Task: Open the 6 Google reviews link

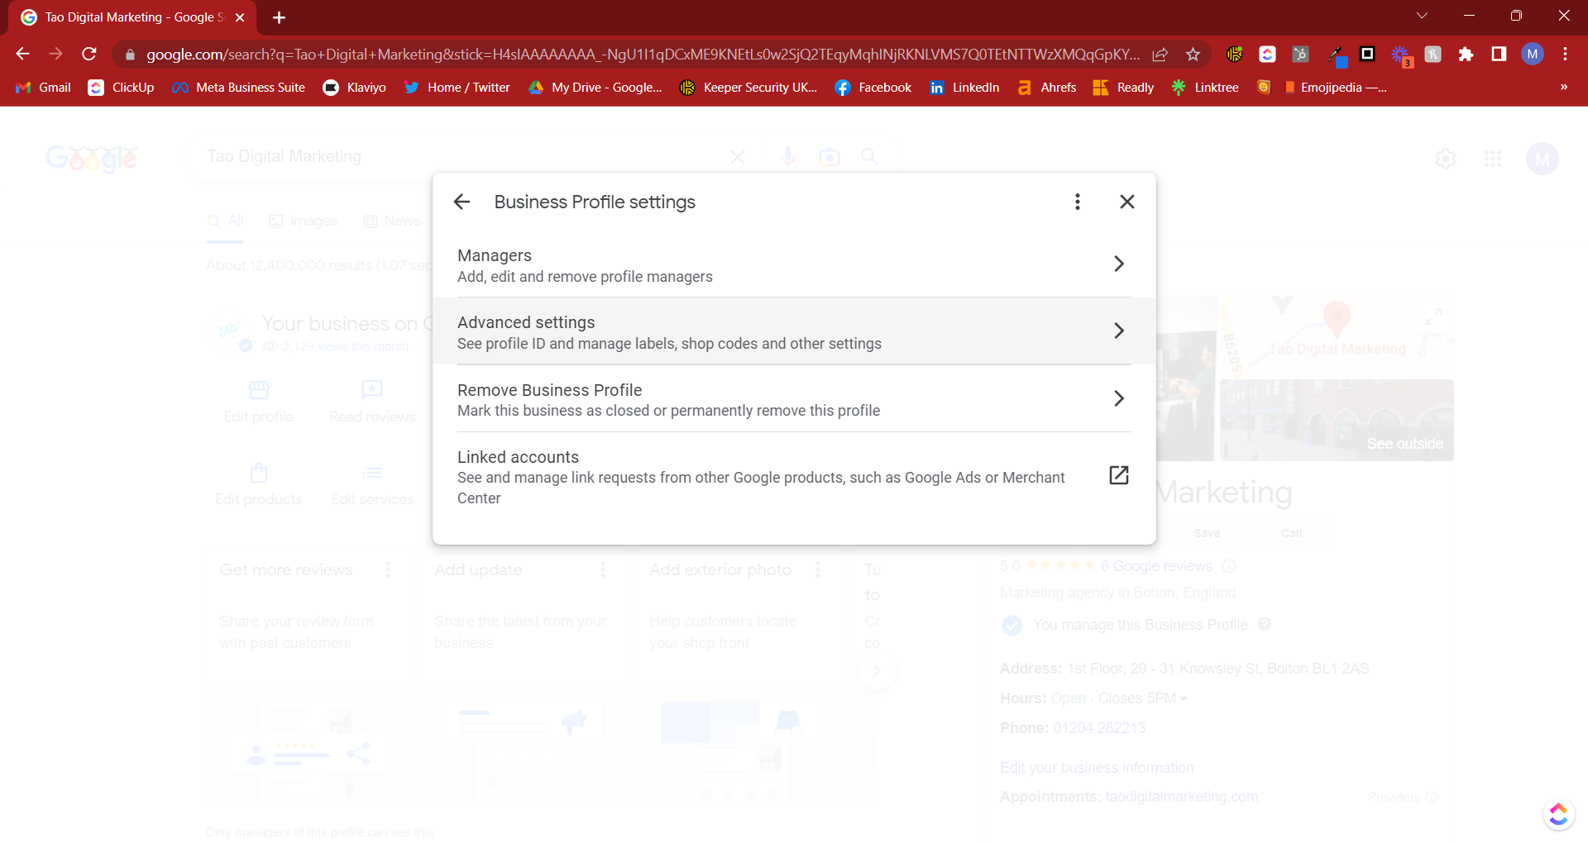Action: click(1155, 566)
